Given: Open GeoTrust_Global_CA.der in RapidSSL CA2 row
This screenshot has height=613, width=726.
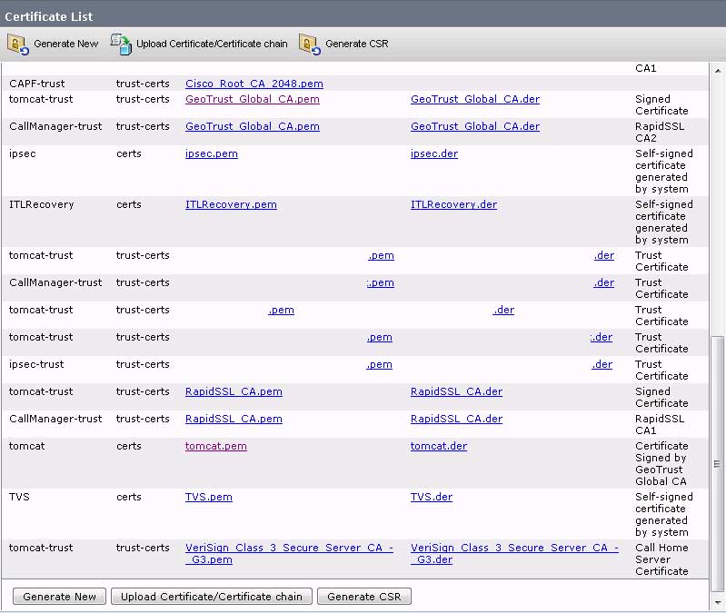Looking at the screenshot, I should coord(475,126).
